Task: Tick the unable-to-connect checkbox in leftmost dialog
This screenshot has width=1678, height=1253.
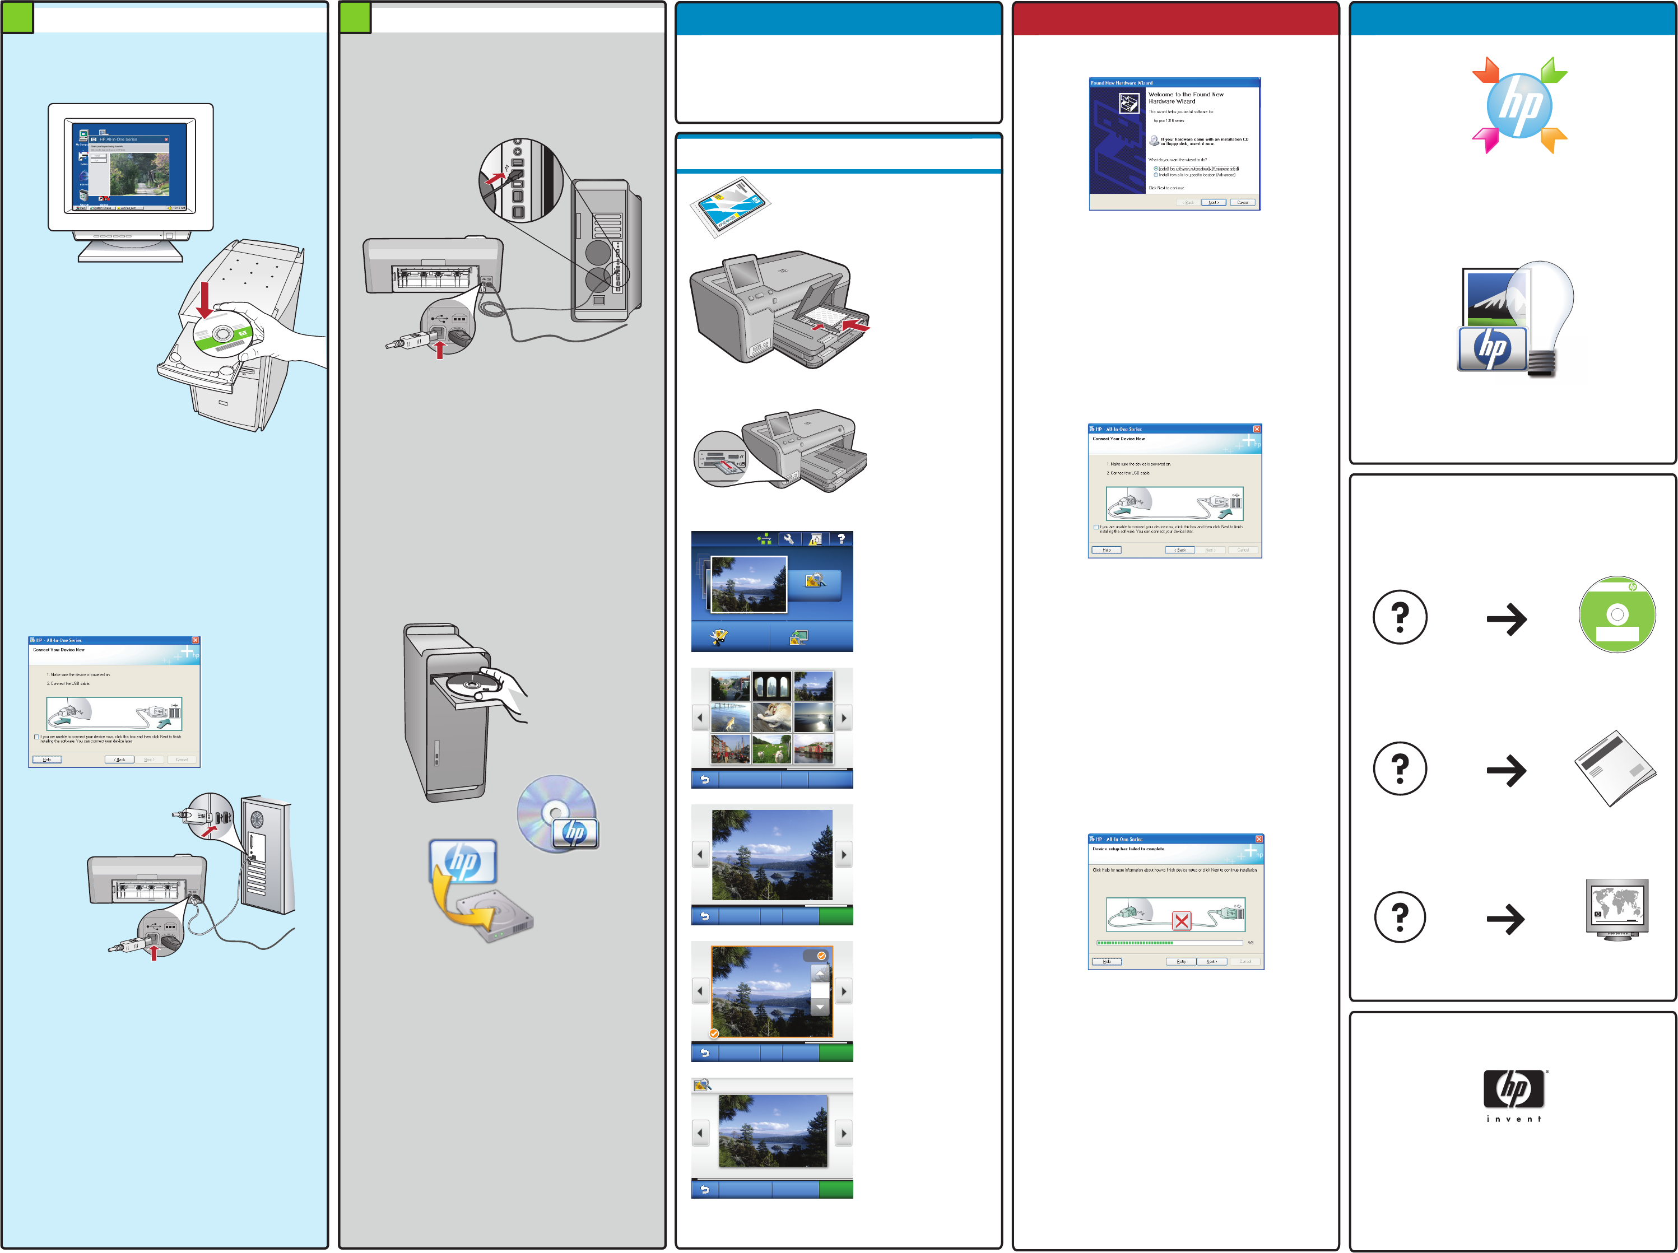Action: point(36,737)
